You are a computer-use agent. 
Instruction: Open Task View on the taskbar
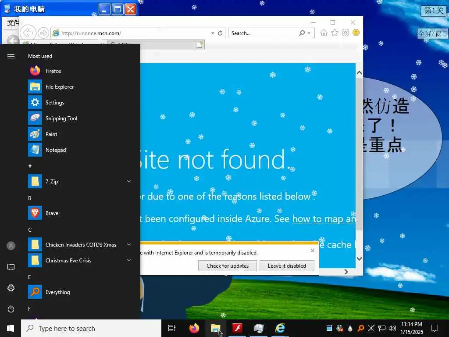[x=172, y=328]
